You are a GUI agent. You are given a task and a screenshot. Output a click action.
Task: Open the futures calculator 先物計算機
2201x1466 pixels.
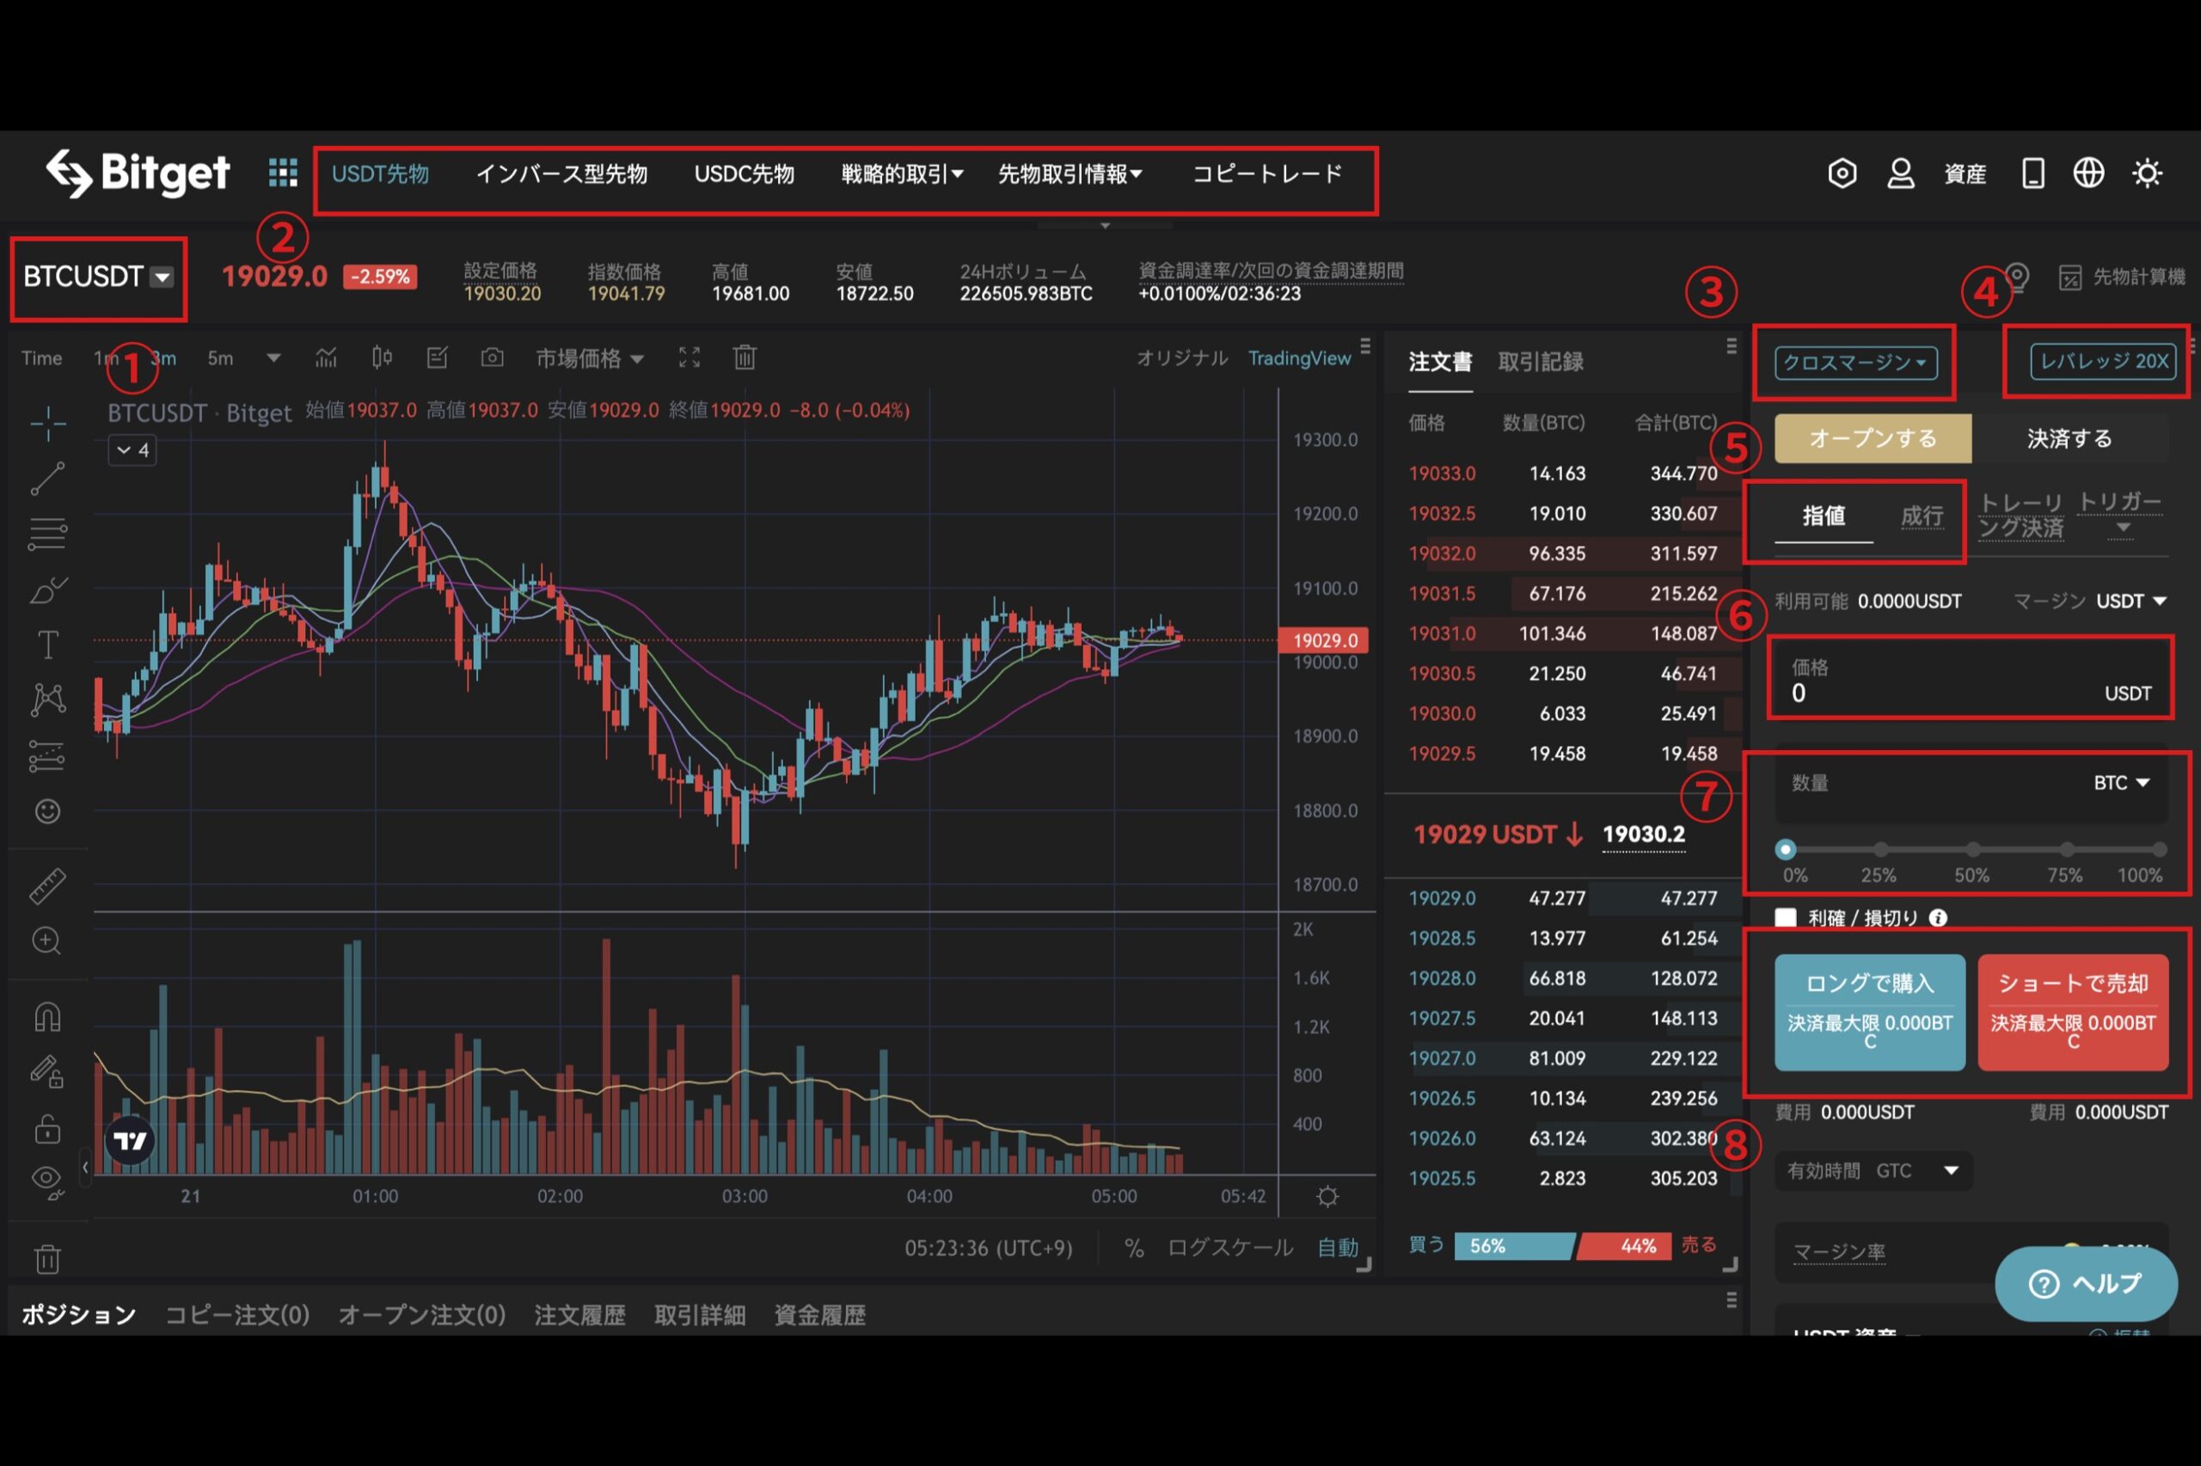pyautogui.click(x=2123, y=277)
